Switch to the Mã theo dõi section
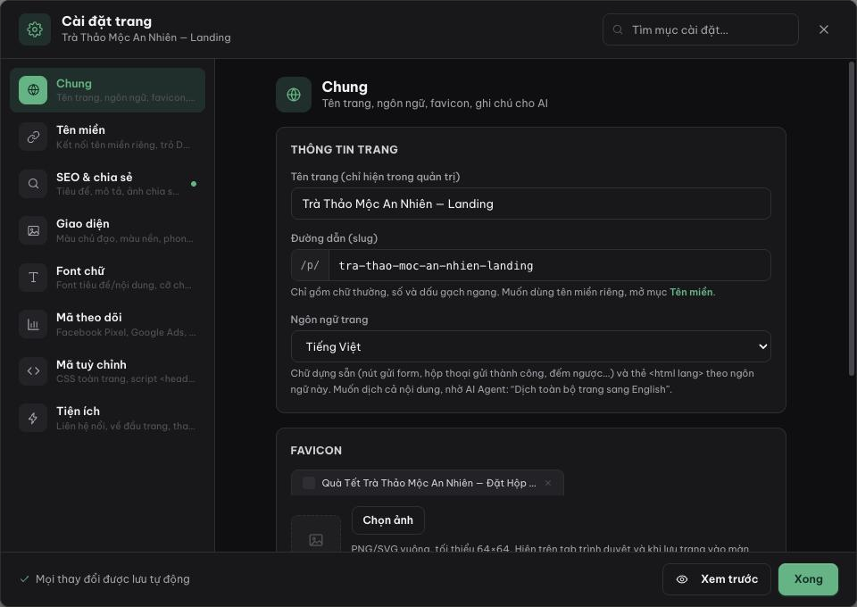This screenshot has height=607, width=857. [108, 325]
